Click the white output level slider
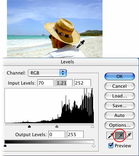The image size is (139, 156). (93, 146)
